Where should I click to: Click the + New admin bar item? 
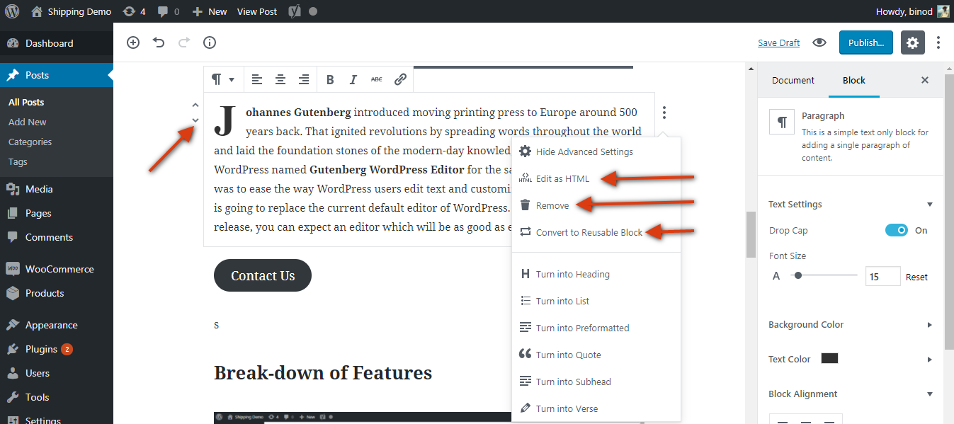[210, 11]
